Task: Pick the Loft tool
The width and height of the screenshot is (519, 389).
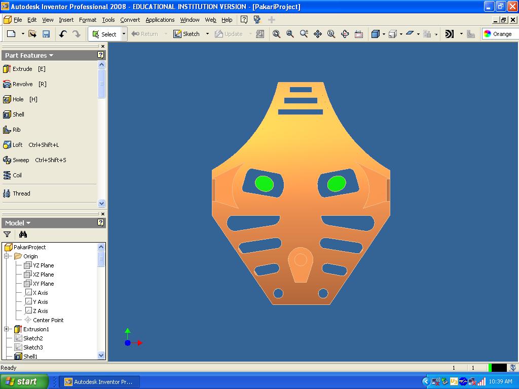Action: coord(18,145)
